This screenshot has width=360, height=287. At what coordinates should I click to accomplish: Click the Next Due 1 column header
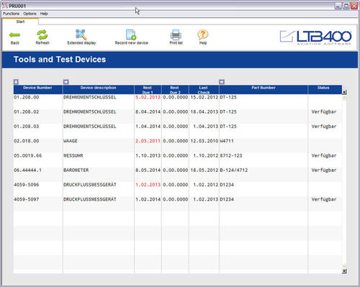[148, 89]
